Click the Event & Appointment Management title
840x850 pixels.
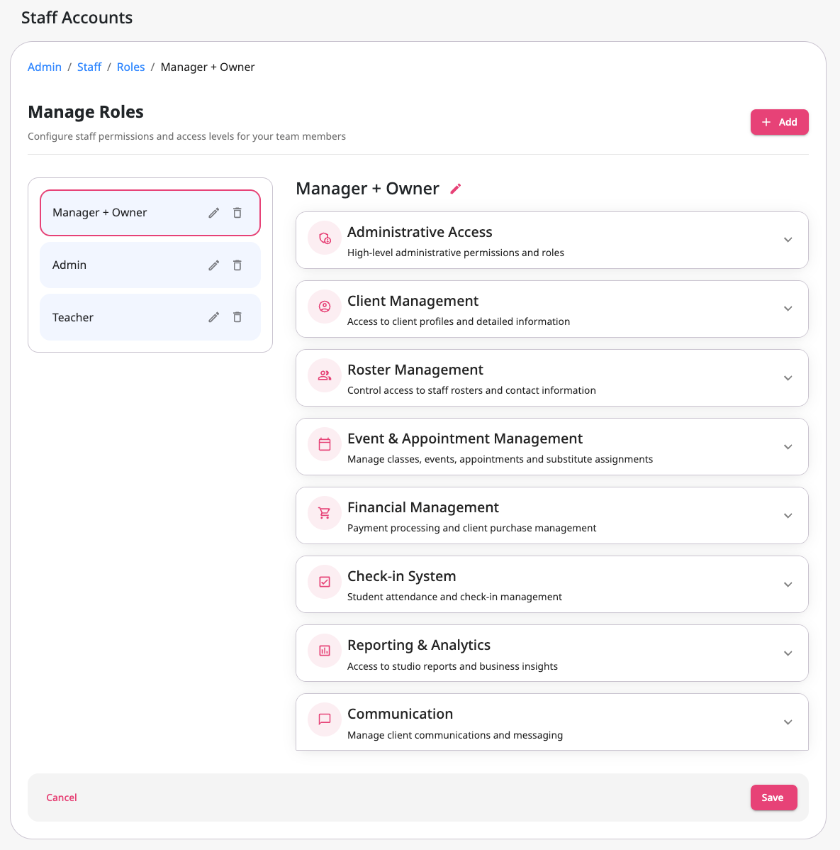(x=465, y=438)
